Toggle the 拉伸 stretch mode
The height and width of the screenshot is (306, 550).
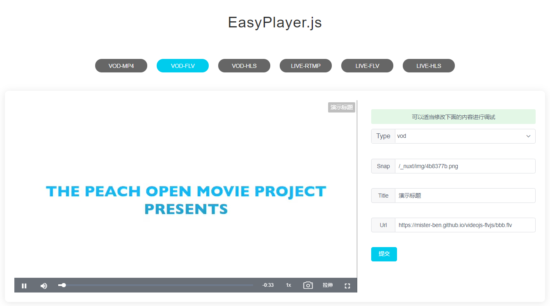[x=328, y=285]
